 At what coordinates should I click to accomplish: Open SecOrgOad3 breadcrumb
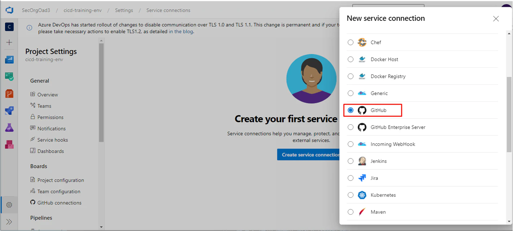35,10
